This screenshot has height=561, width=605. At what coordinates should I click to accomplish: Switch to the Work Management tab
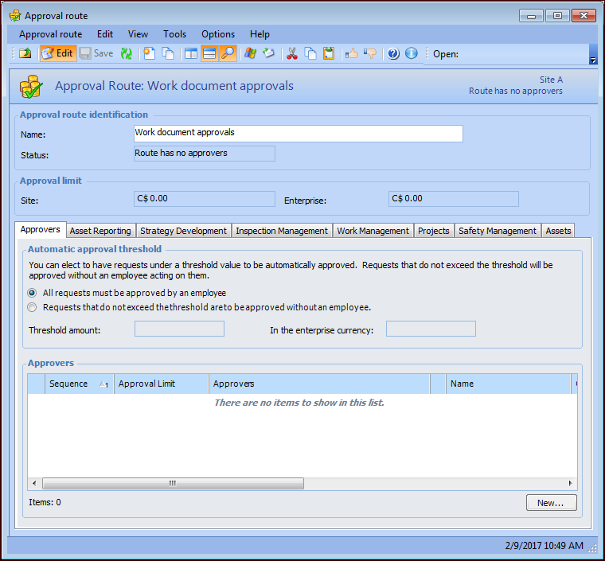(373, 231)
